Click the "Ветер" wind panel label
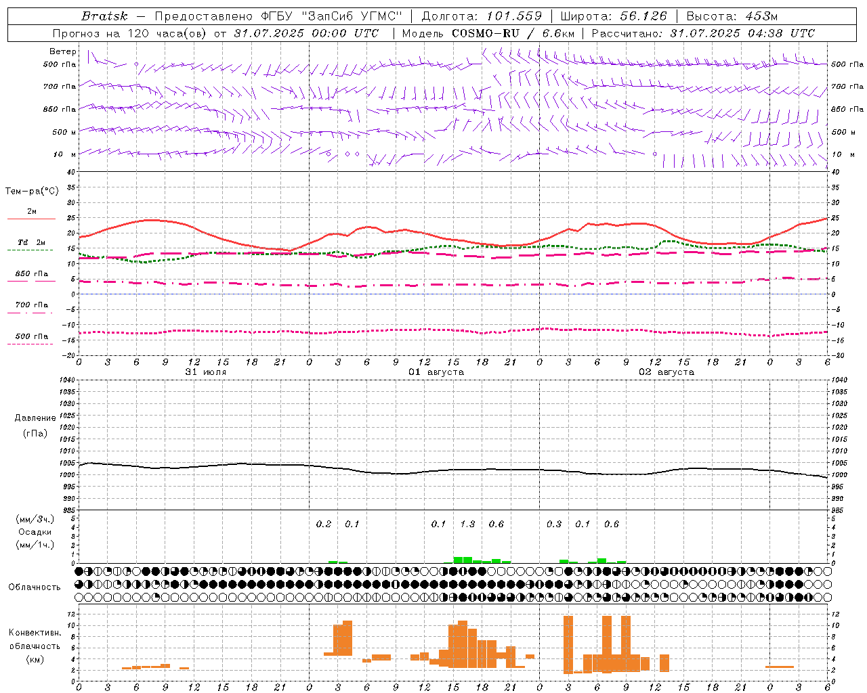This screenshot has width=867, height=693. pyautogui.click(x=63, y=51)
